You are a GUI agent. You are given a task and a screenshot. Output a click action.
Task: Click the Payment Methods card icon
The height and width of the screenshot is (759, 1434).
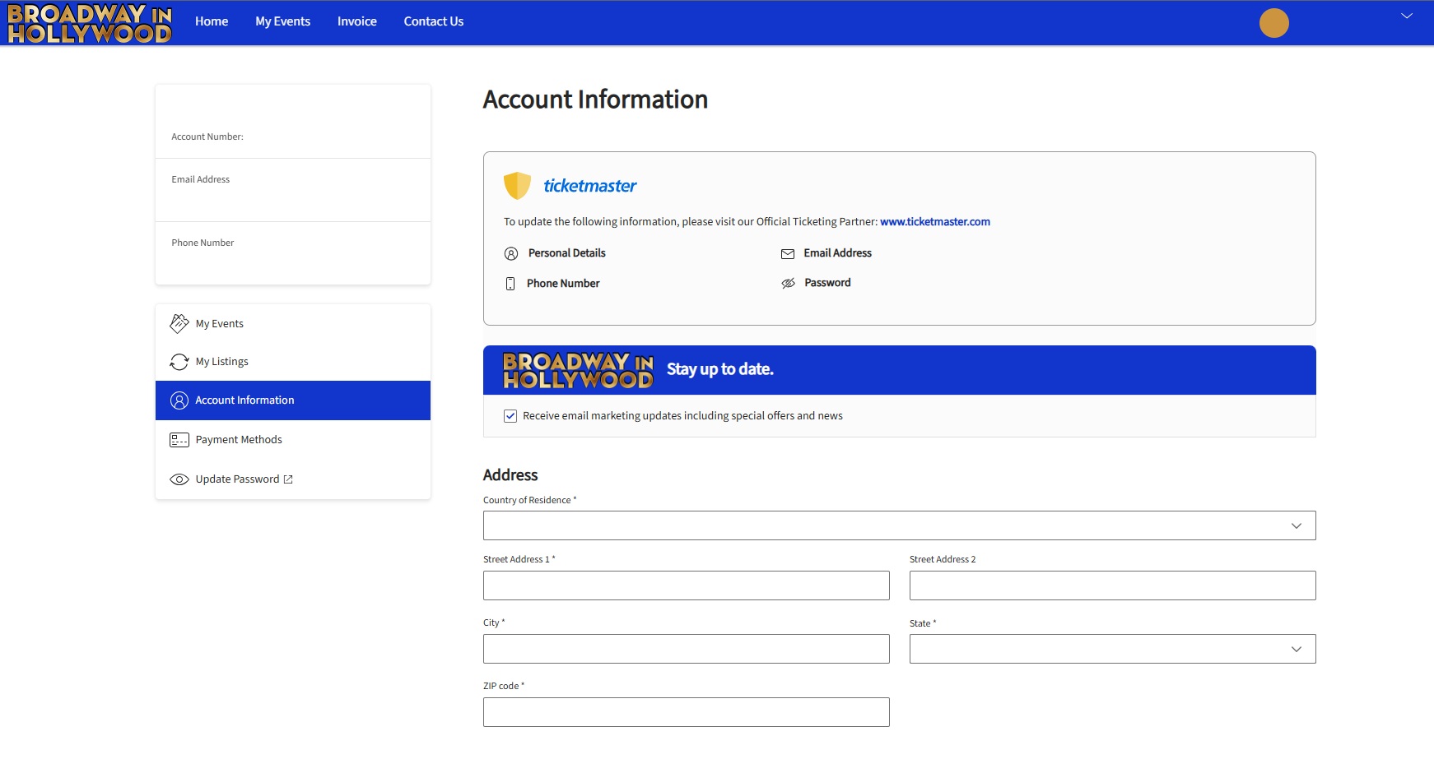[x=179, y=440]
